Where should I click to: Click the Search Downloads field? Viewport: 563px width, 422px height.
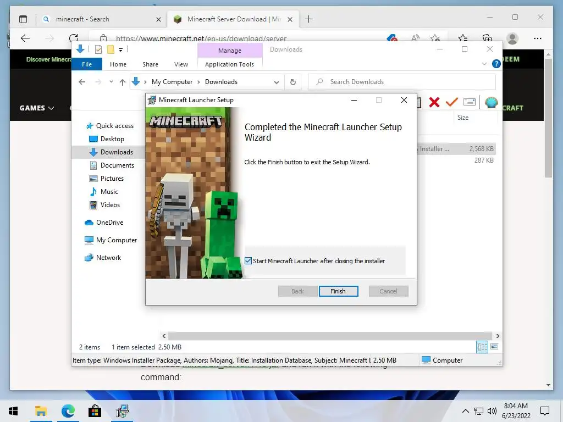(x=402, y=82)
